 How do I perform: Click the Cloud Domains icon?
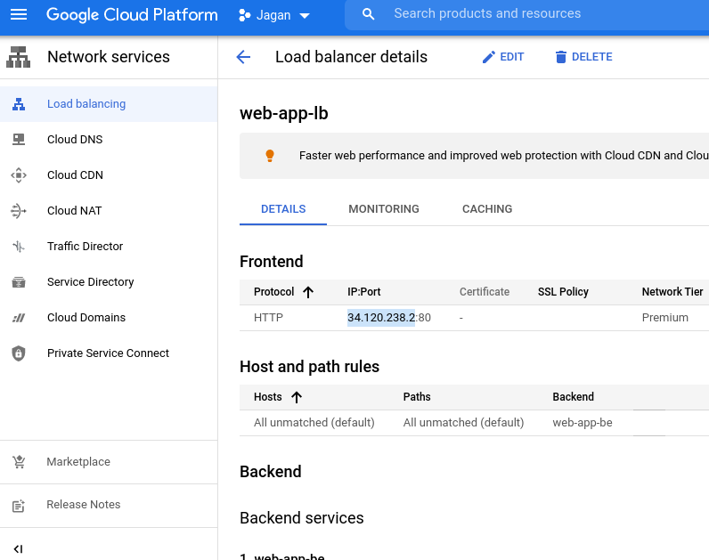[19, 318]
